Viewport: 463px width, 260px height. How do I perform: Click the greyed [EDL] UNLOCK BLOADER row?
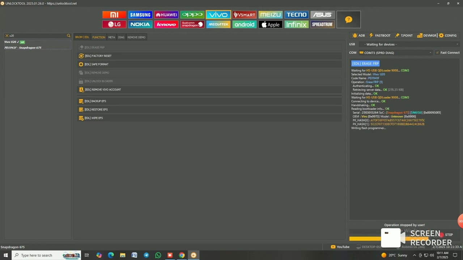[210, 81]
